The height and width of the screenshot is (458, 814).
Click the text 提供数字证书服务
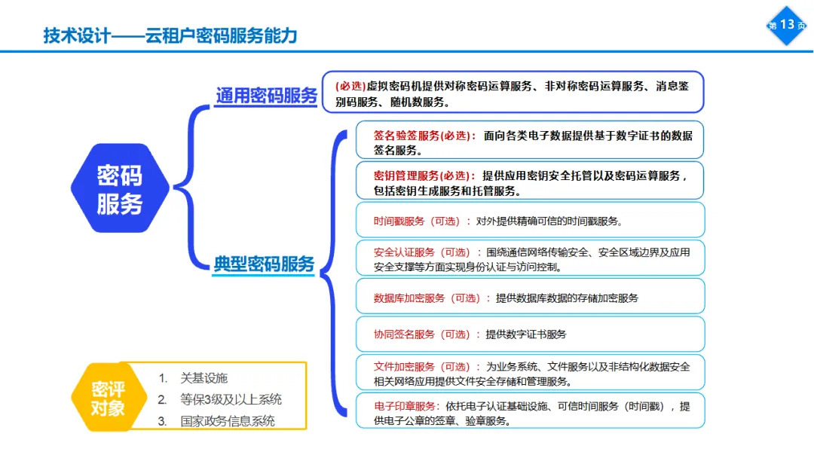tap(526, 334)
